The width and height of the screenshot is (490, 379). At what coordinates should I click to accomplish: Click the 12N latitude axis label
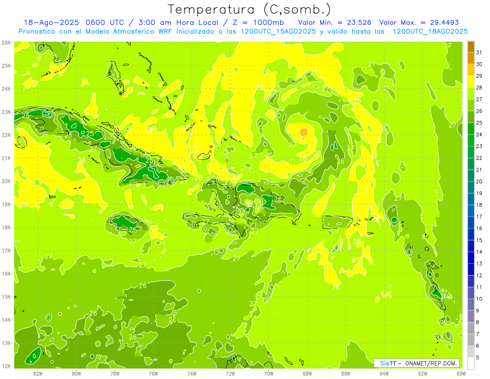click(6, 366)
